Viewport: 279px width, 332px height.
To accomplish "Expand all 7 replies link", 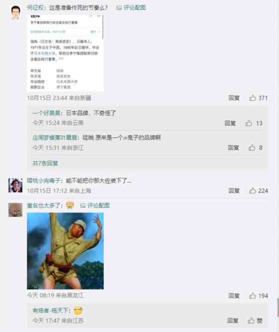I will 45,163.
